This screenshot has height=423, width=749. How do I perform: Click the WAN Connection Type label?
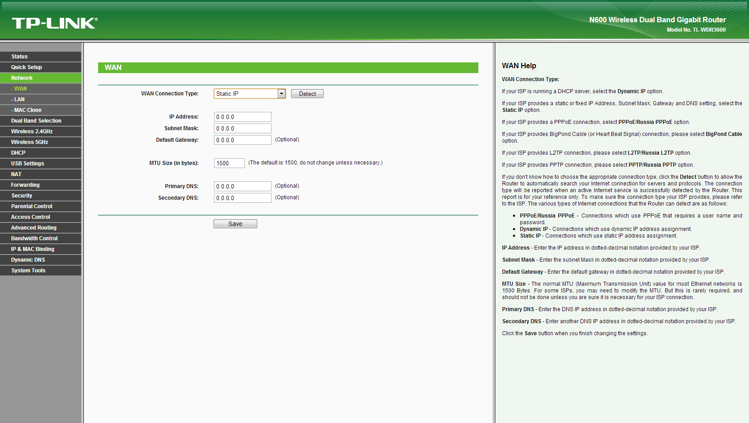(x=170, y=94)
